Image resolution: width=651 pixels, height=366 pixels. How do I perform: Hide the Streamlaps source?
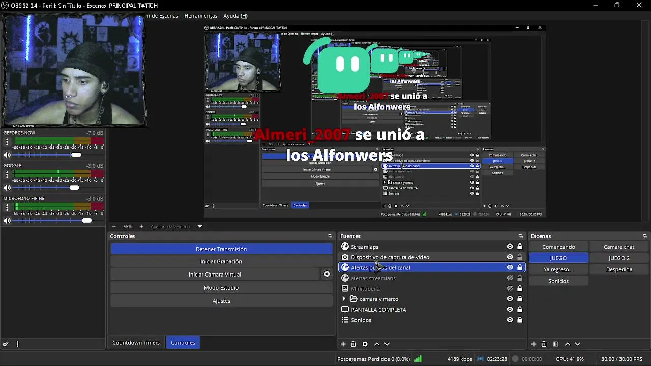tap(510, 247)
